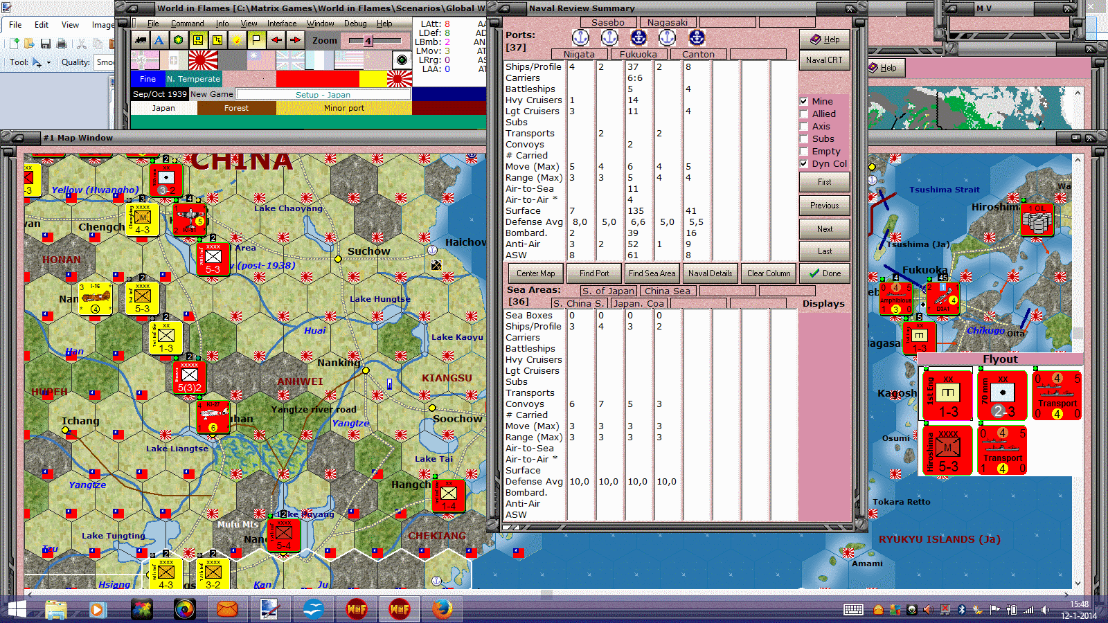Enable the Subs filter checkbox
The height and width of the screenshot is (623, 1108).
tap(804, 138)
